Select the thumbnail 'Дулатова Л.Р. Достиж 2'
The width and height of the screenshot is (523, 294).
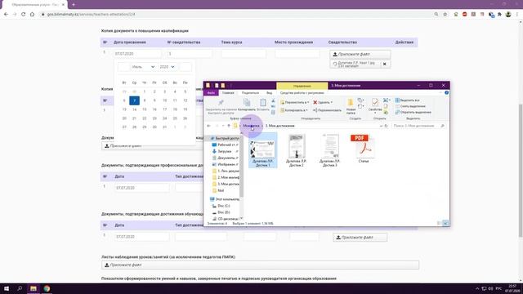[296, 150]
